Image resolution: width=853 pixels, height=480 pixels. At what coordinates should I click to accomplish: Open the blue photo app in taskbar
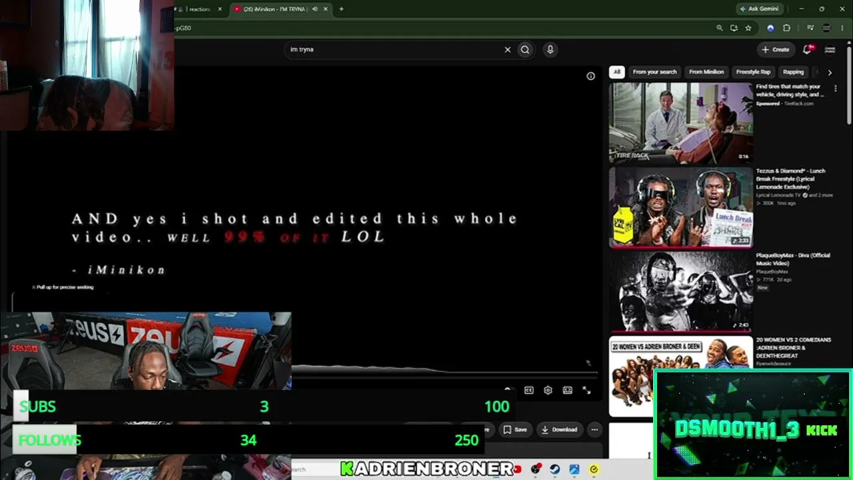(x=574, y=469)
